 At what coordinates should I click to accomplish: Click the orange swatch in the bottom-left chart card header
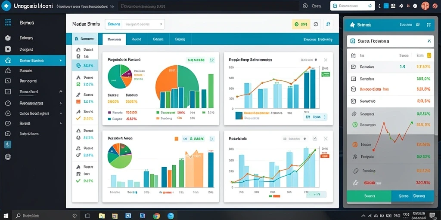tap(176, 138)
